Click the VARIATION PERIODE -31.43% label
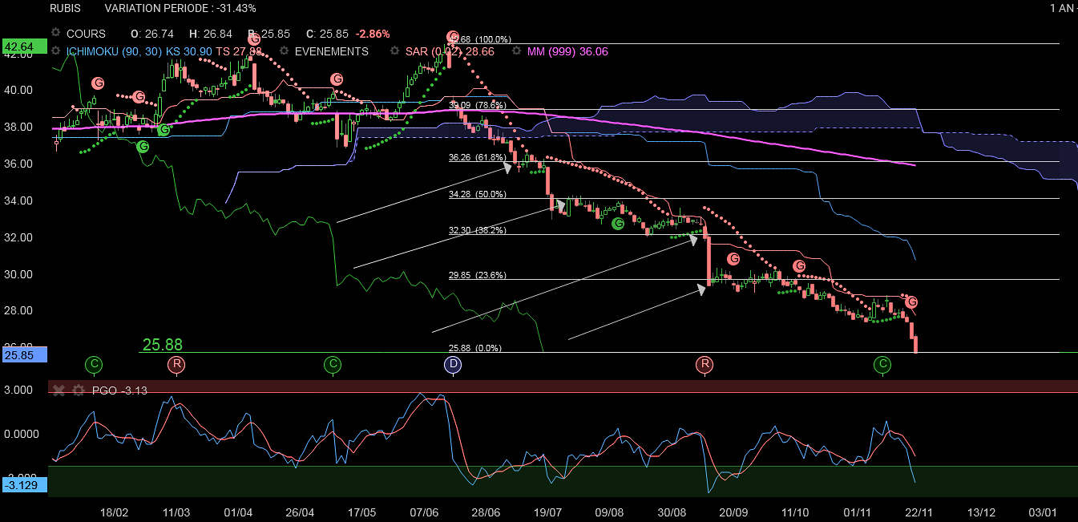 [180, 8]
